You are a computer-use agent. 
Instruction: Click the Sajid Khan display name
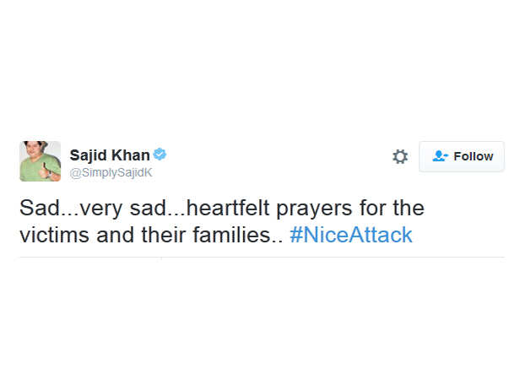coord(110,155)
